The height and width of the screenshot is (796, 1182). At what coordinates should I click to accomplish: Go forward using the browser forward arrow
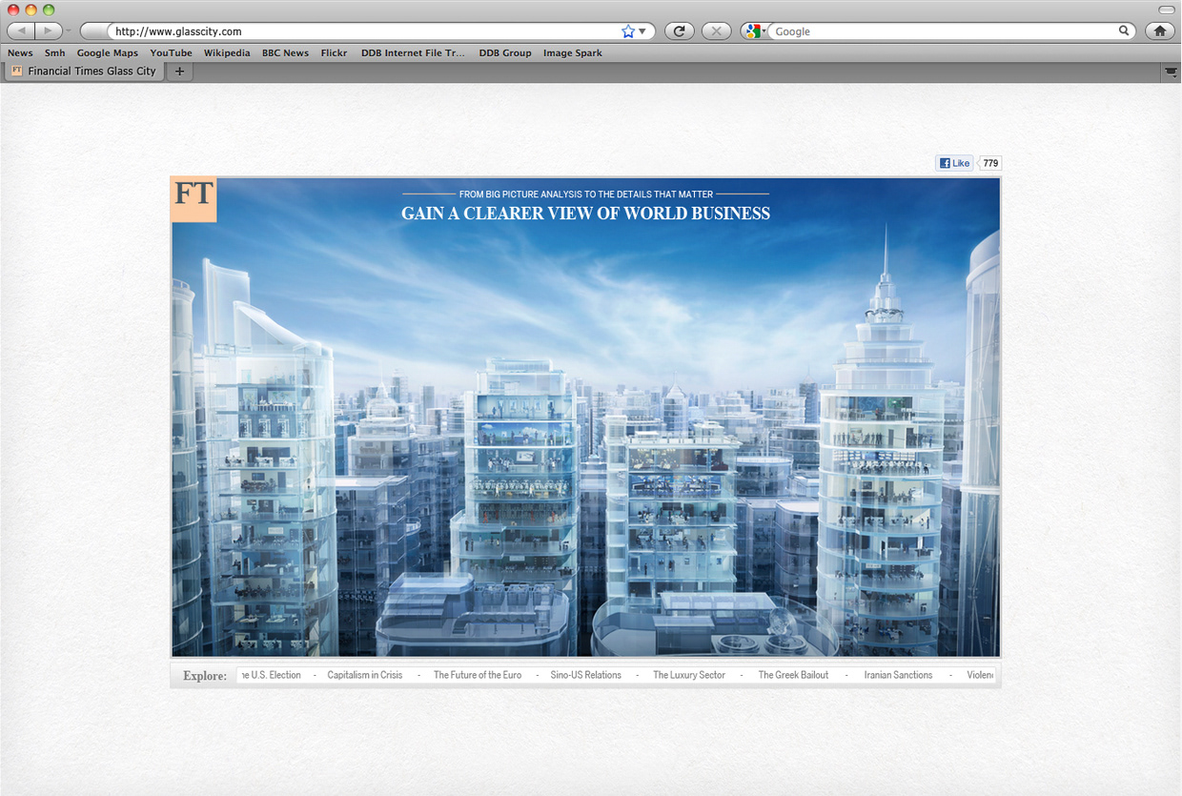pos(48,31)
